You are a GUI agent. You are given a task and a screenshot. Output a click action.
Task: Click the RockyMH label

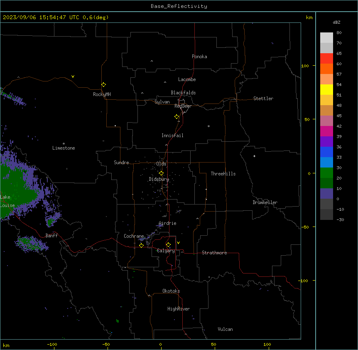[102, 94]
